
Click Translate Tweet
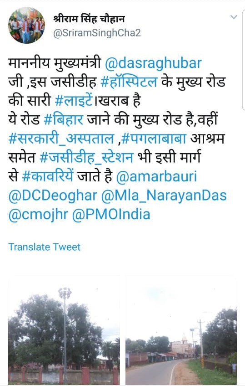(45, 247)
